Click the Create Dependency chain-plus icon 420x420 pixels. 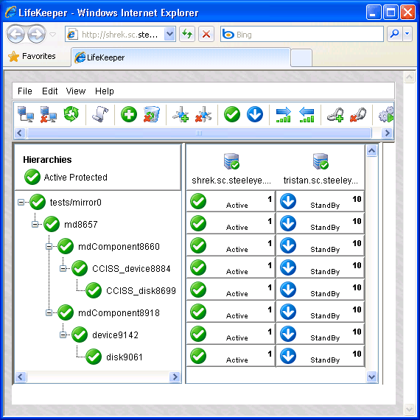pyautogui.click(x=335, y=115)
